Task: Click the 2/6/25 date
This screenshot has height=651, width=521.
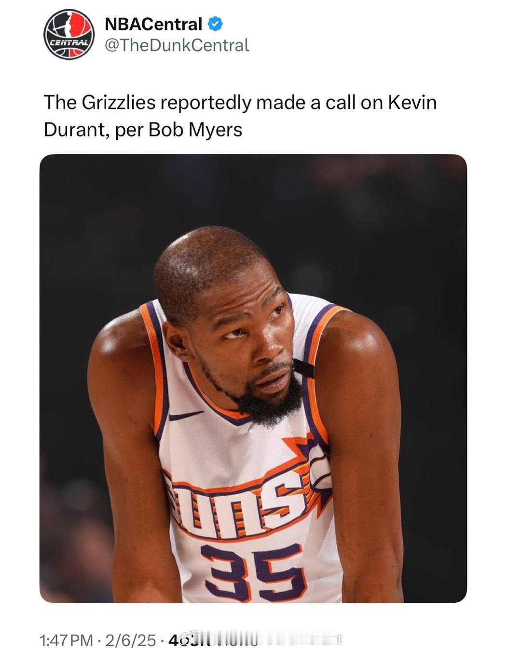Action: pos(130,640)
